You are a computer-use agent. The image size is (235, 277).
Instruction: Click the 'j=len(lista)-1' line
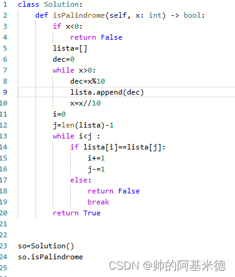coord(83,125)
